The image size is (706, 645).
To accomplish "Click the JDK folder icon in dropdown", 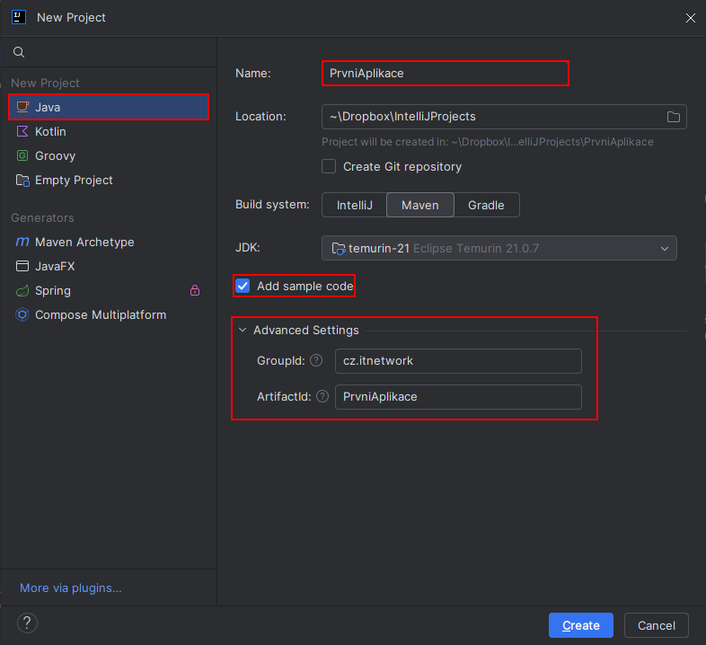I will pos(338,249).
